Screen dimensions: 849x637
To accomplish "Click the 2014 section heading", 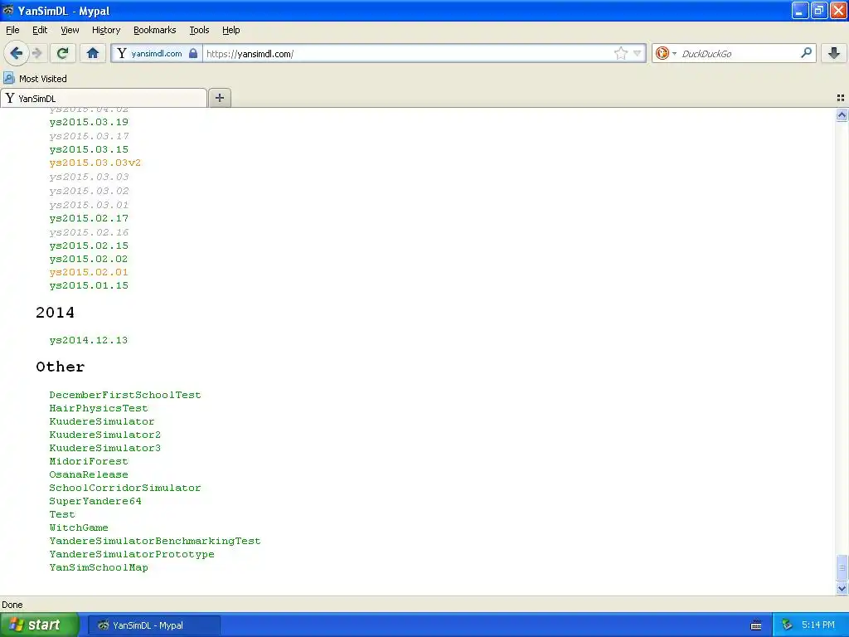I will tap(56, 313).
